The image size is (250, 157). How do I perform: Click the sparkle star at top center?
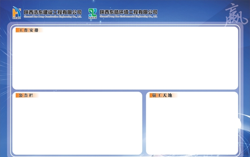click(x=94, y=1)
